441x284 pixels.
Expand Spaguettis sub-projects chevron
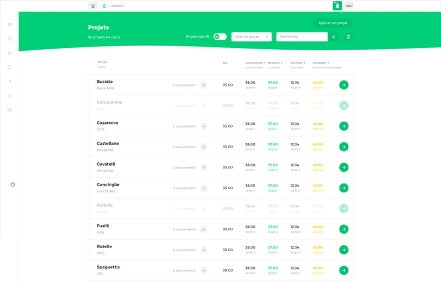204,270
